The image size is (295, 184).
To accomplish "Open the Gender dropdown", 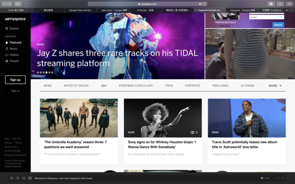I will click(266, 17).
